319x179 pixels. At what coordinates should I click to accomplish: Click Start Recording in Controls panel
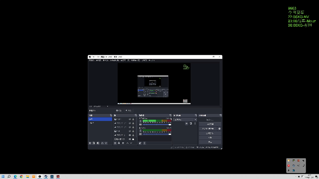pyautogui.click(x=210, y=124)
